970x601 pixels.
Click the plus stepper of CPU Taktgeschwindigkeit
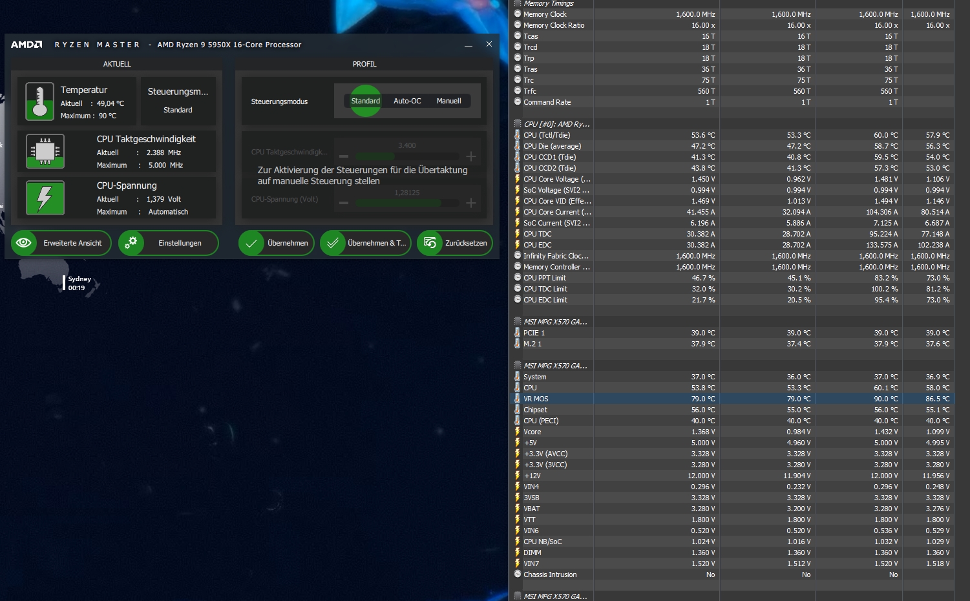471,156
